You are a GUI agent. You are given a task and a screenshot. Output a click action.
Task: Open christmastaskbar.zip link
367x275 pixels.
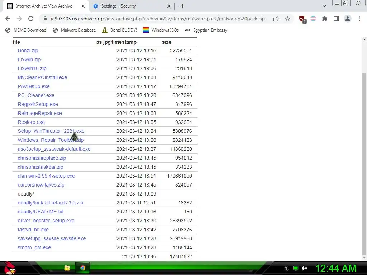[40, 167]
